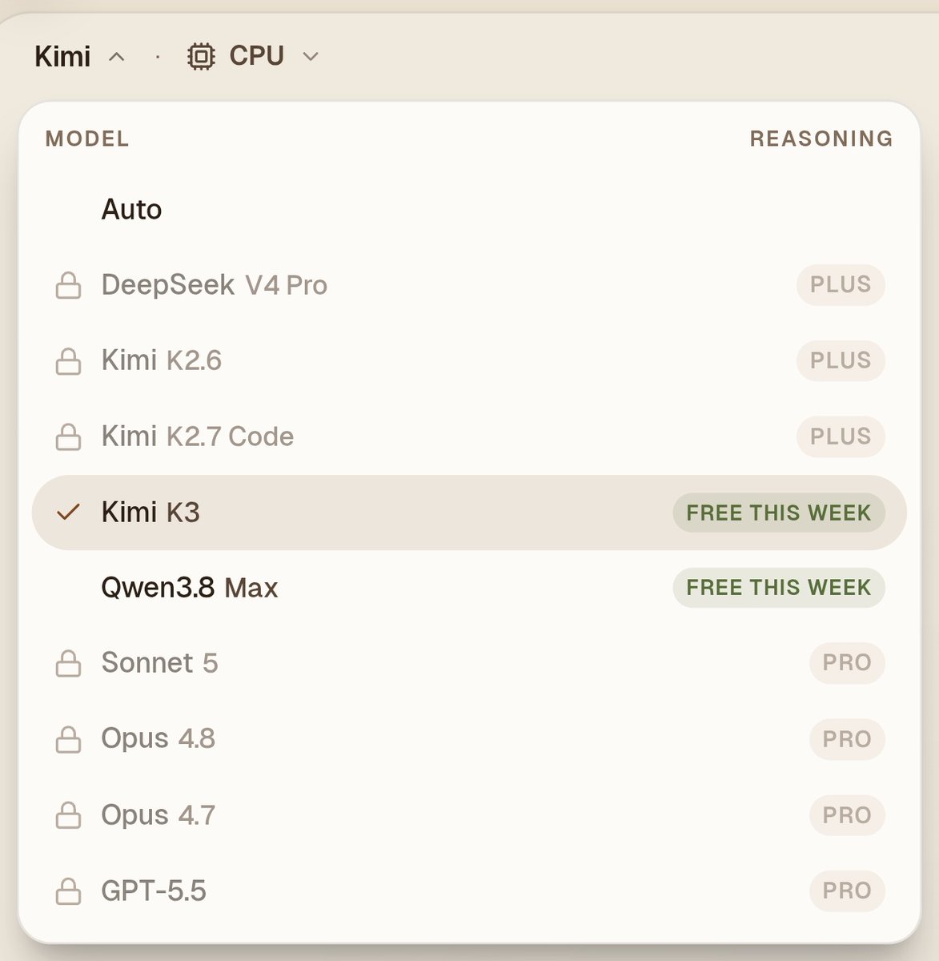Screen dimensions: 939x961
Task: Expand the CPU dropdown arrow
Action: pyautogui.click(x=311, y=56)
